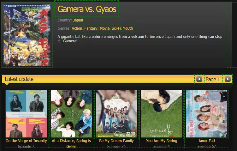Click the next page arrow icon

point(228,79)
